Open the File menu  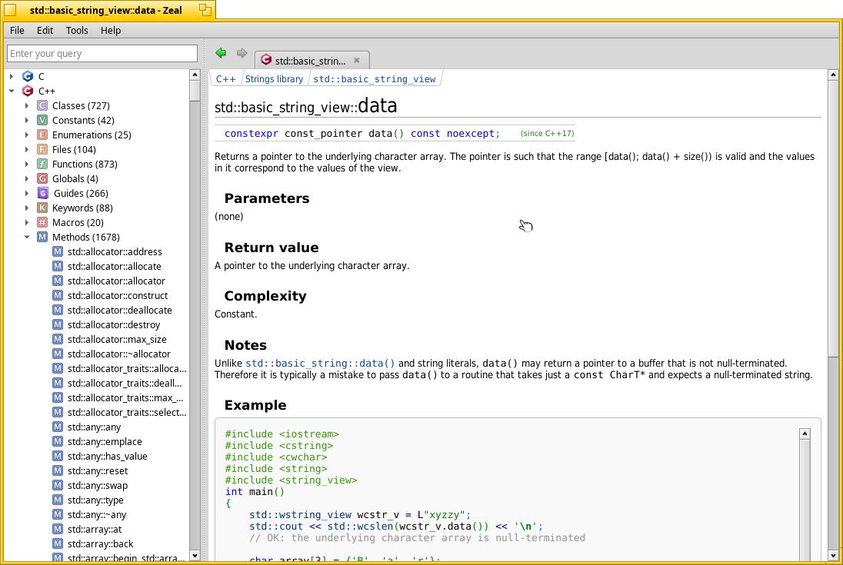point(17,30)
